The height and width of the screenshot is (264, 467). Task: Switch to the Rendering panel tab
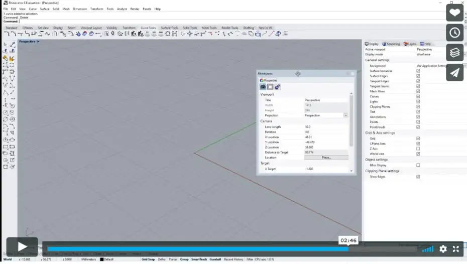click(x=391, y=44)
